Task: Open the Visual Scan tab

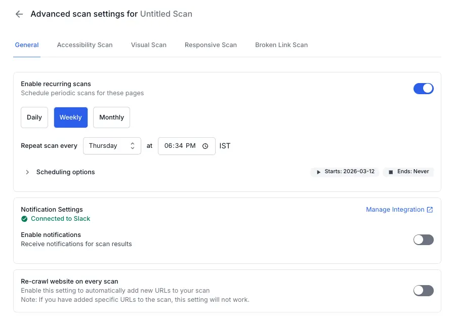Action: click(148, 45)
